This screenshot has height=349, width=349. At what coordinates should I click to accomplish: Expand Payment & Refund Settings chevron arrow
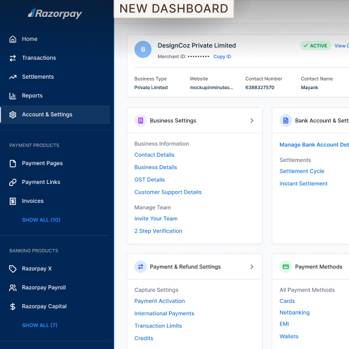252,266
